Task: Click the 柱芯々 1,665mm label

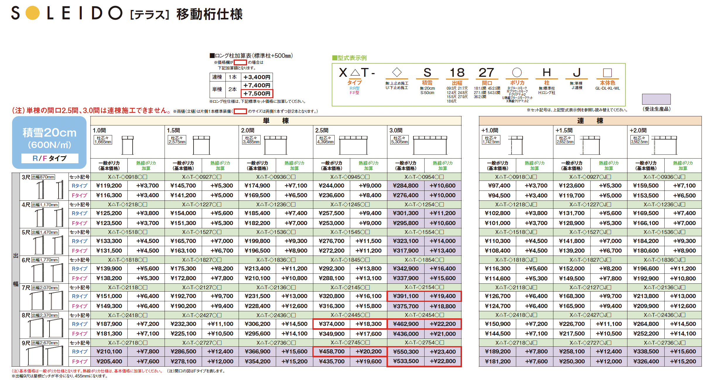Action: point(103,140)
